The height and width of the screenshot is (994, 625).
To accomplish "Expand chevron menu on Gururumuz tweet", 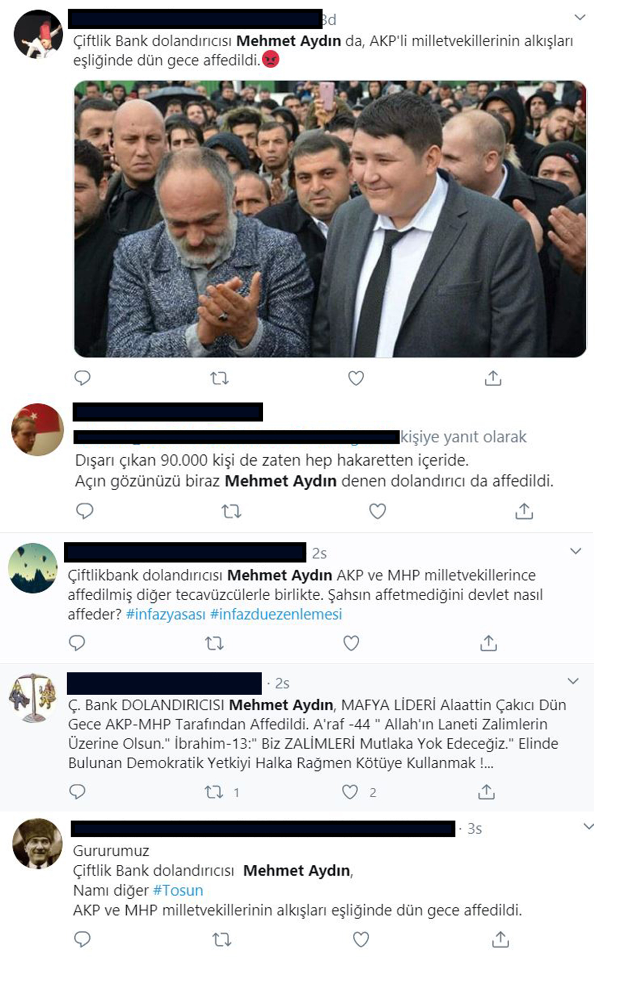I will [x=589, y=826].
